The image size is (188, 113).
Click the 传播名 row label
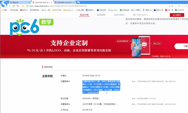coord(63,76)
